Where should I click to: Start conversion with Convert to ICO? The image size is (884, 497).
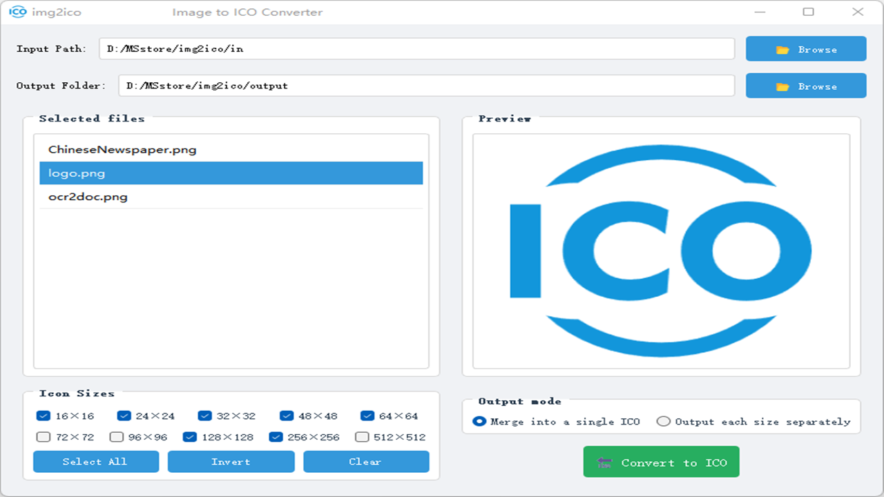coord(661,462)
